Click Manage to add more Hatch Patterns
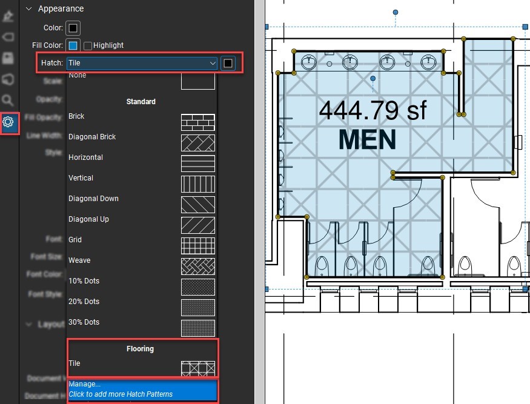Image resolution: width=530 pixels, height=404 pixels. tap(142, 389)
